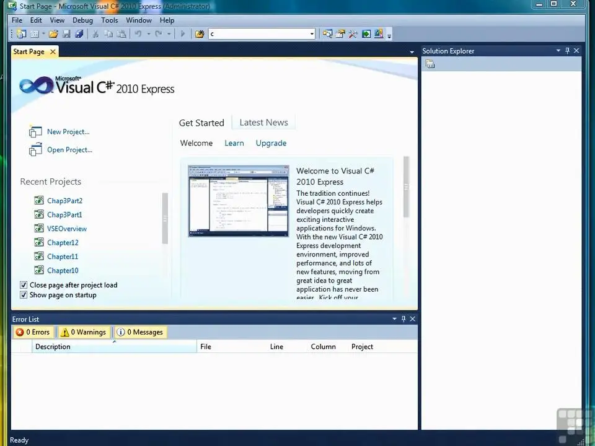
Task: Open recent project Chapter11
Action: point(63,256)
